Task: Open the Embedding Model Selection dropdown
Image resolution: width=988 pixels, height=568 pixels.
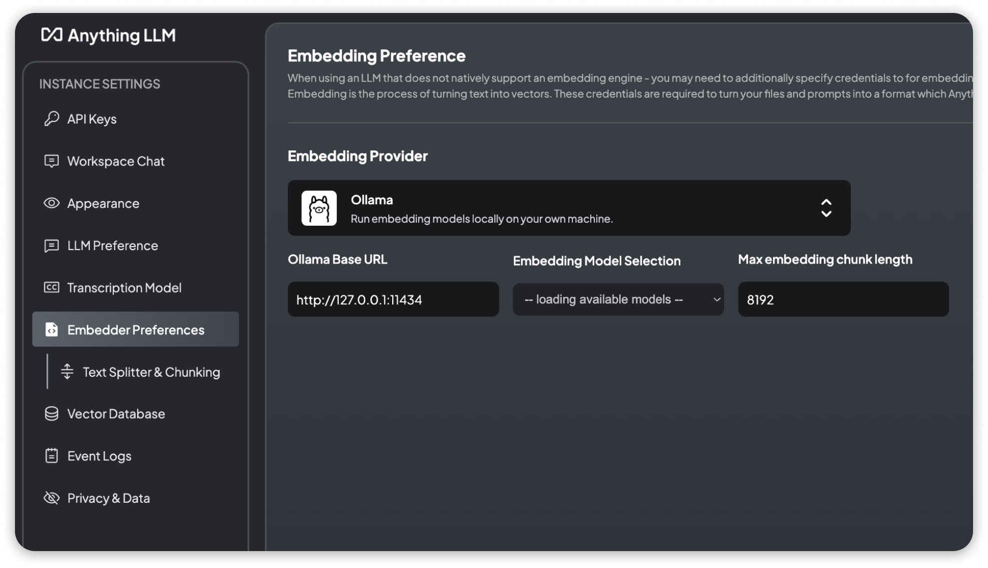Action: [x=618, y=299]
